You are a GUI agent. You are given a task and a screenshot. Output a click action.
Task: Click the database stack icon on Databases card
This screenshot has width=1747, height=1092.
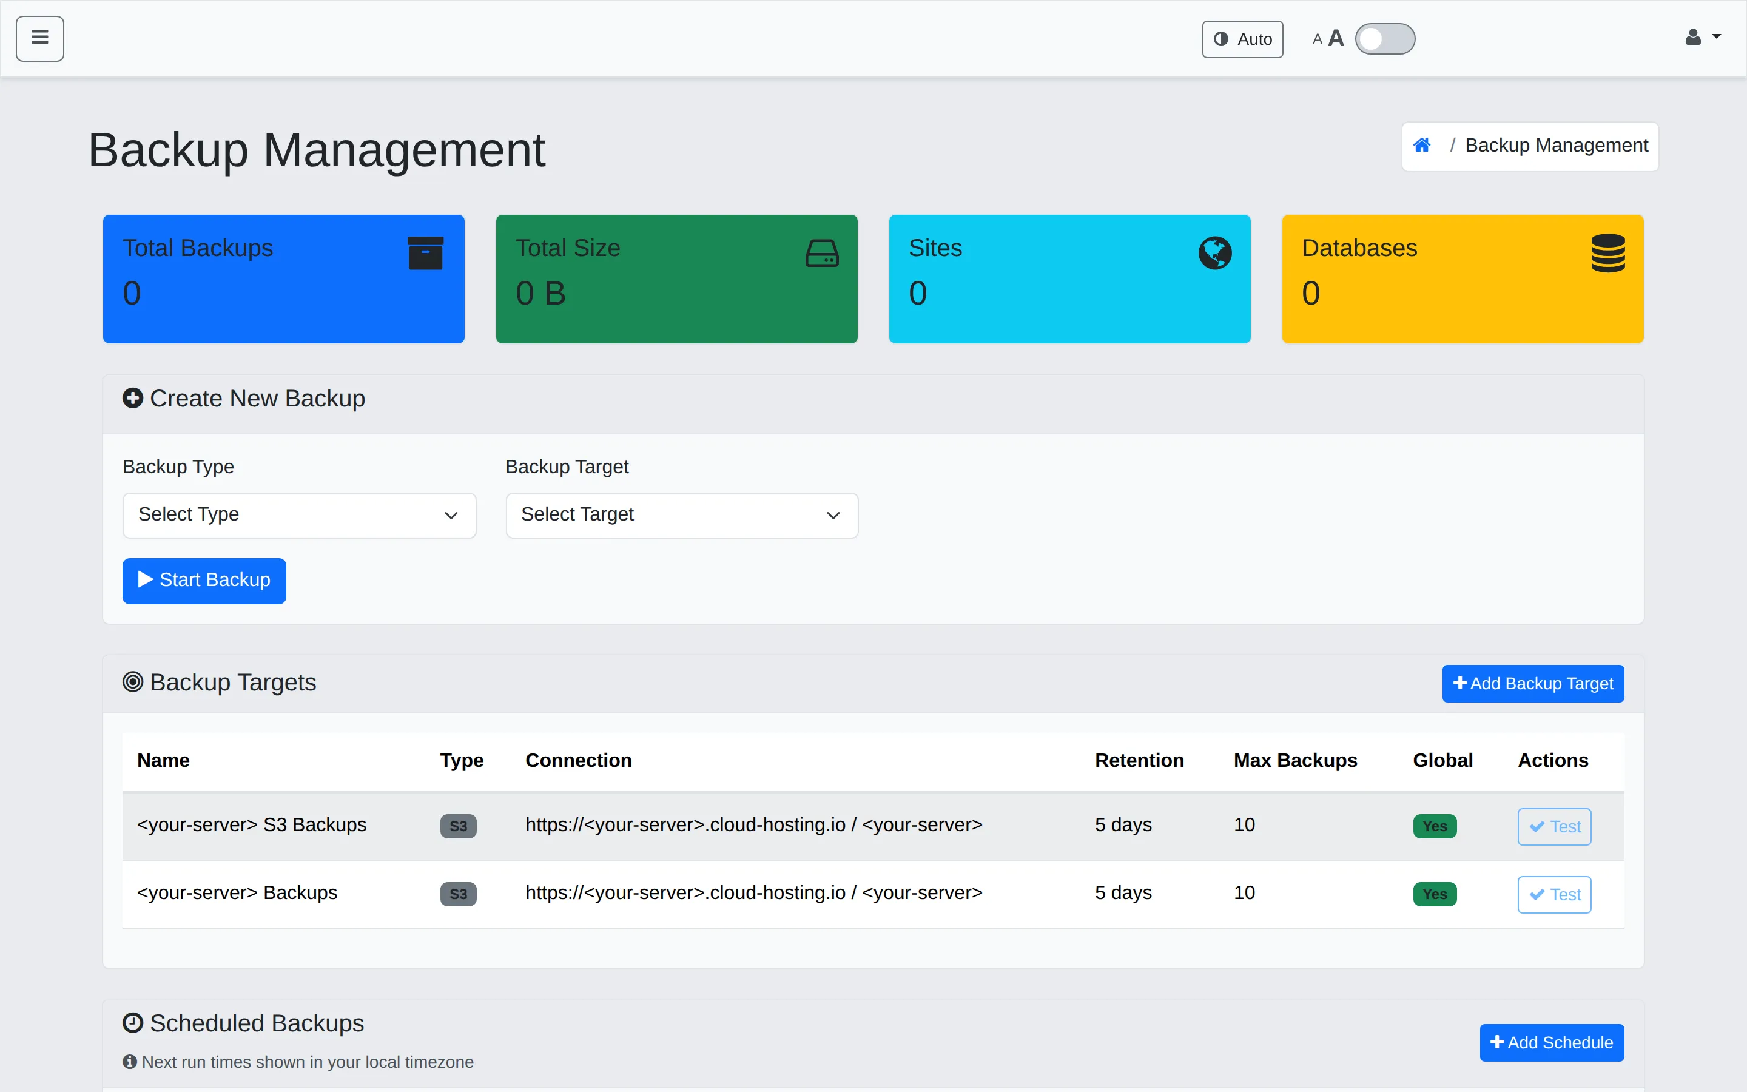[x=1607, y=253]
